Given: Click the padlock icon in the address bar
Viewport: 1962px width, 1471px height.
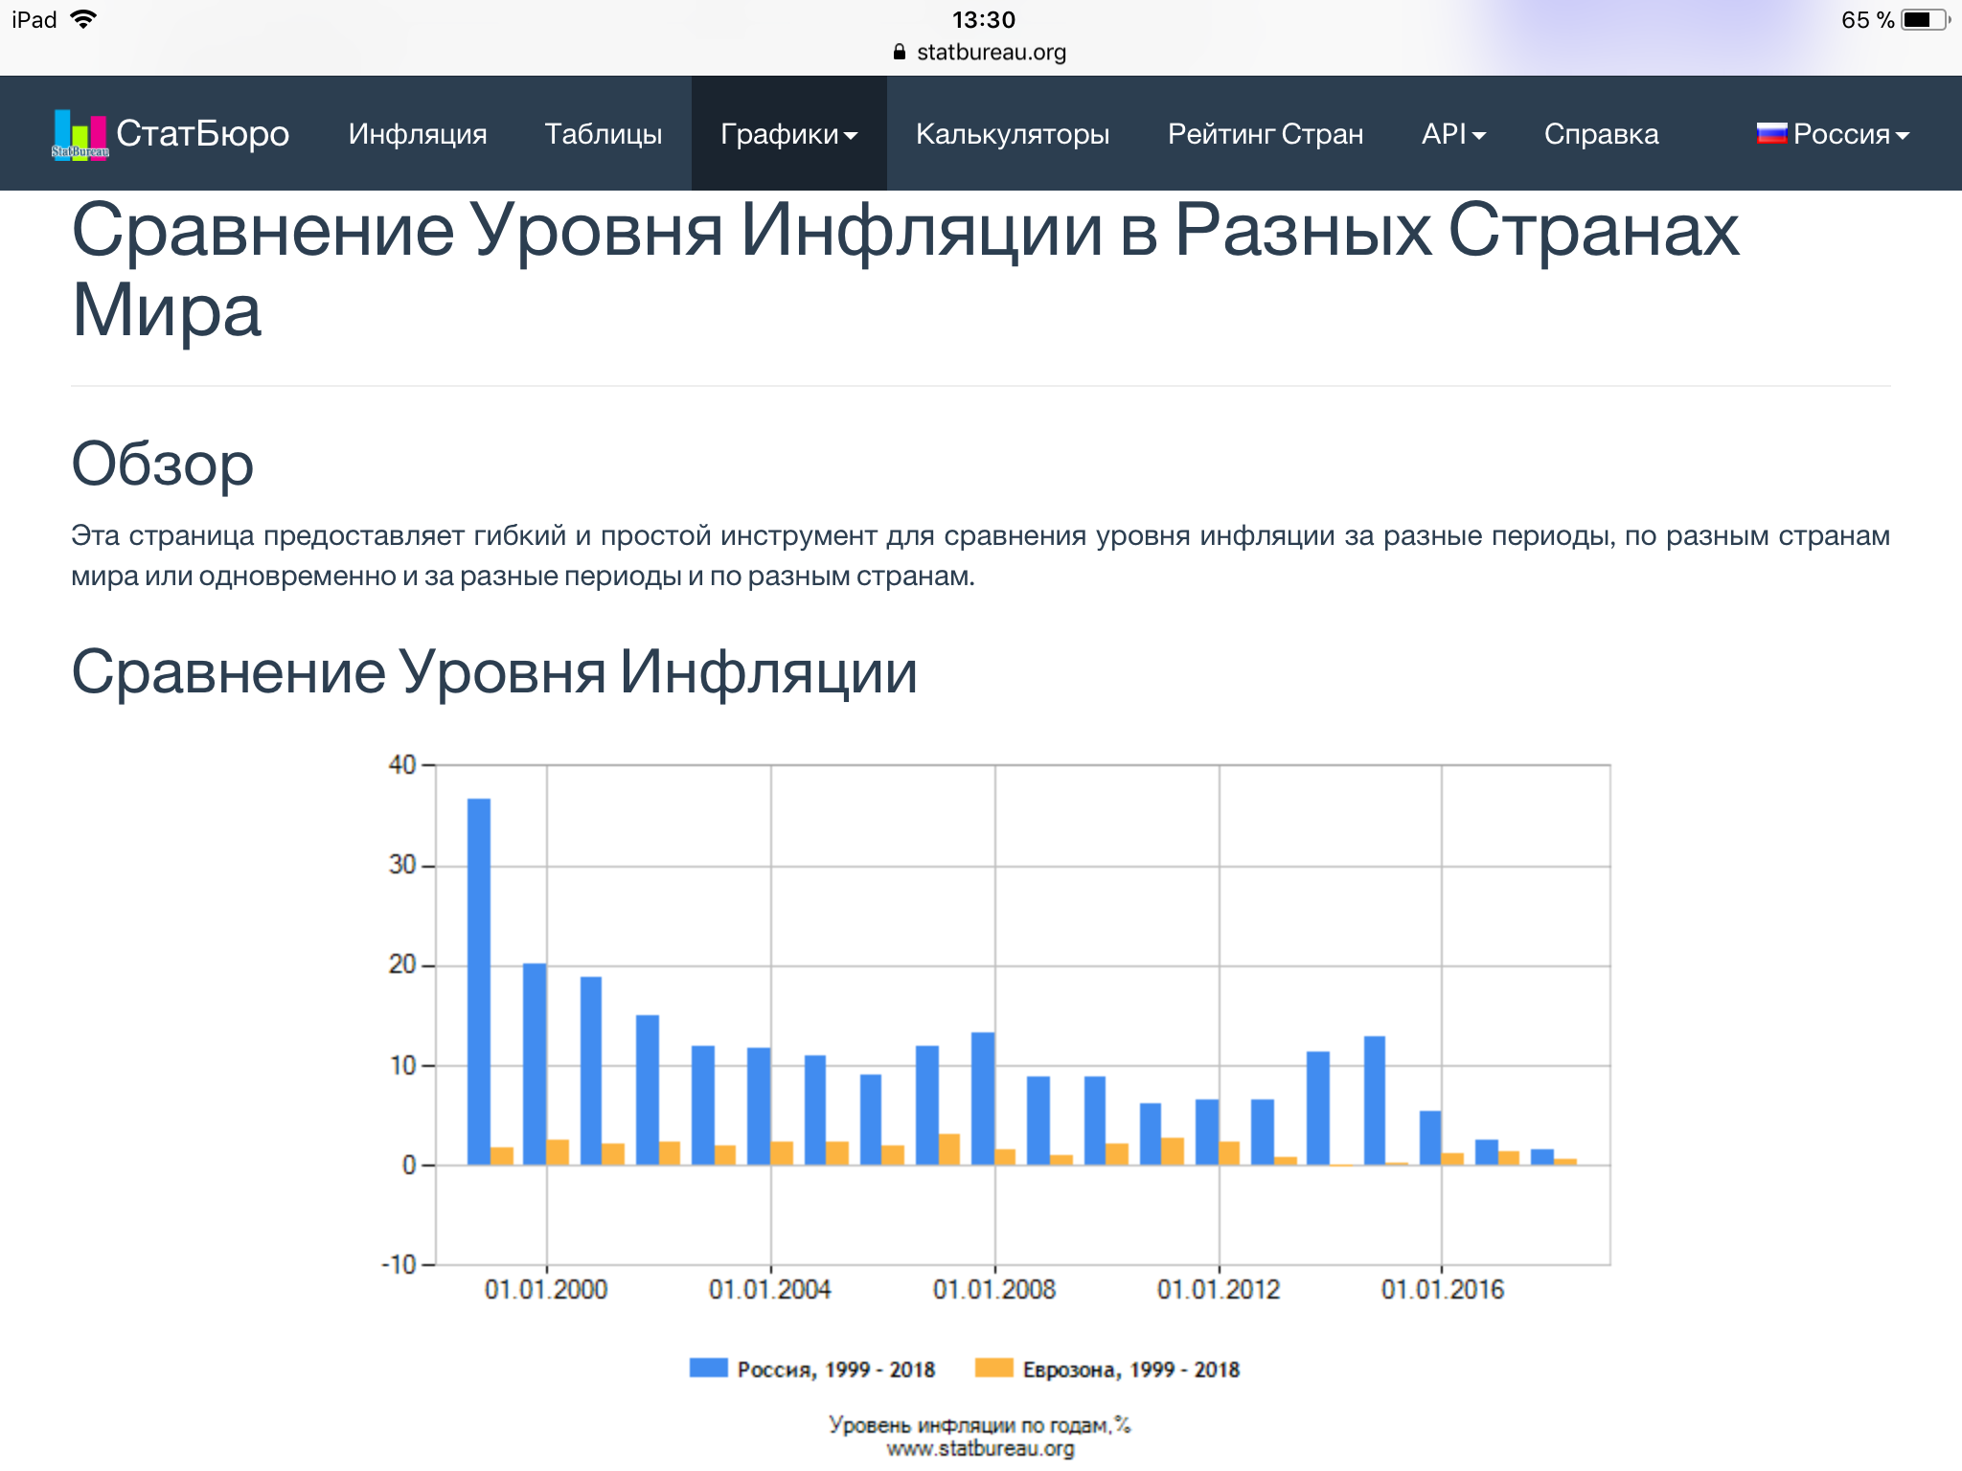Looking at the screenshot, I should pos(898,53).
